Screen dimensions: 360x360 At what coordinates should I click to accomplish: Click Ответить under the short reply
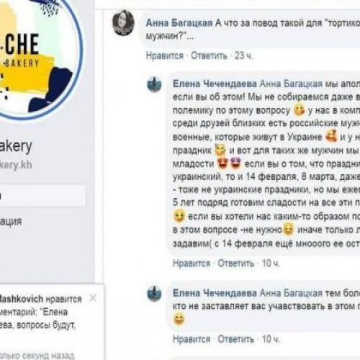point(235,339)
